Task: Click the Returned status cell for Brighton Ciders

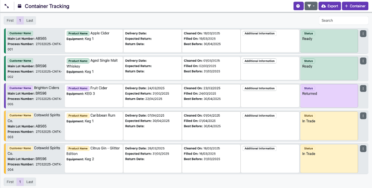Action: (x=329, y=96)
